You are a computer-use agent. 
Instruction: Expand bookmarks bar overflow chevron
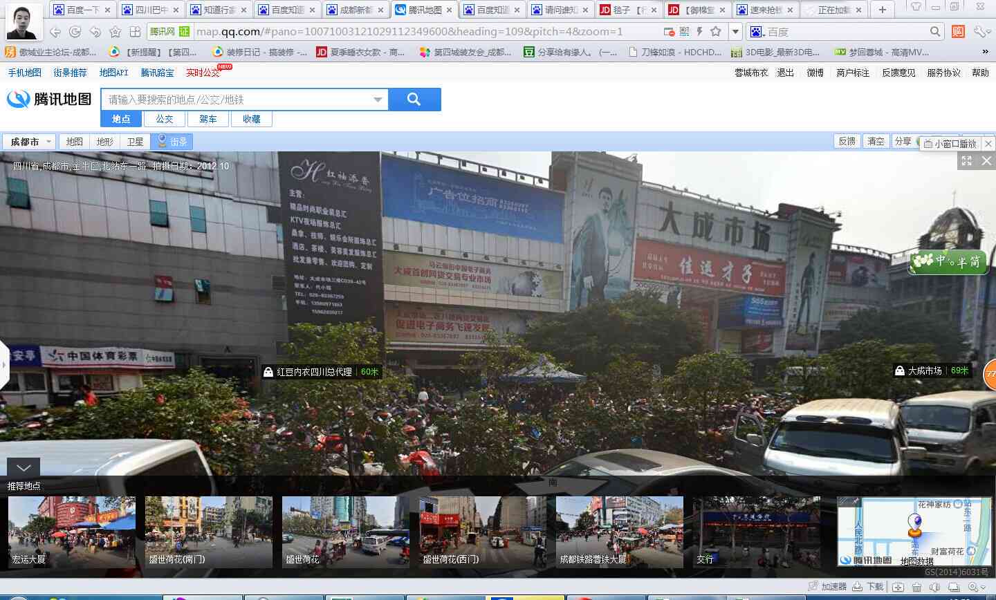click(986, 52)
